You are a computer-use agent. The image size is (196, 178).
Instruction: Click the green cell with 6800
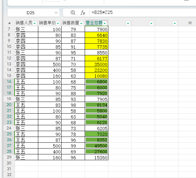(96, 82)
